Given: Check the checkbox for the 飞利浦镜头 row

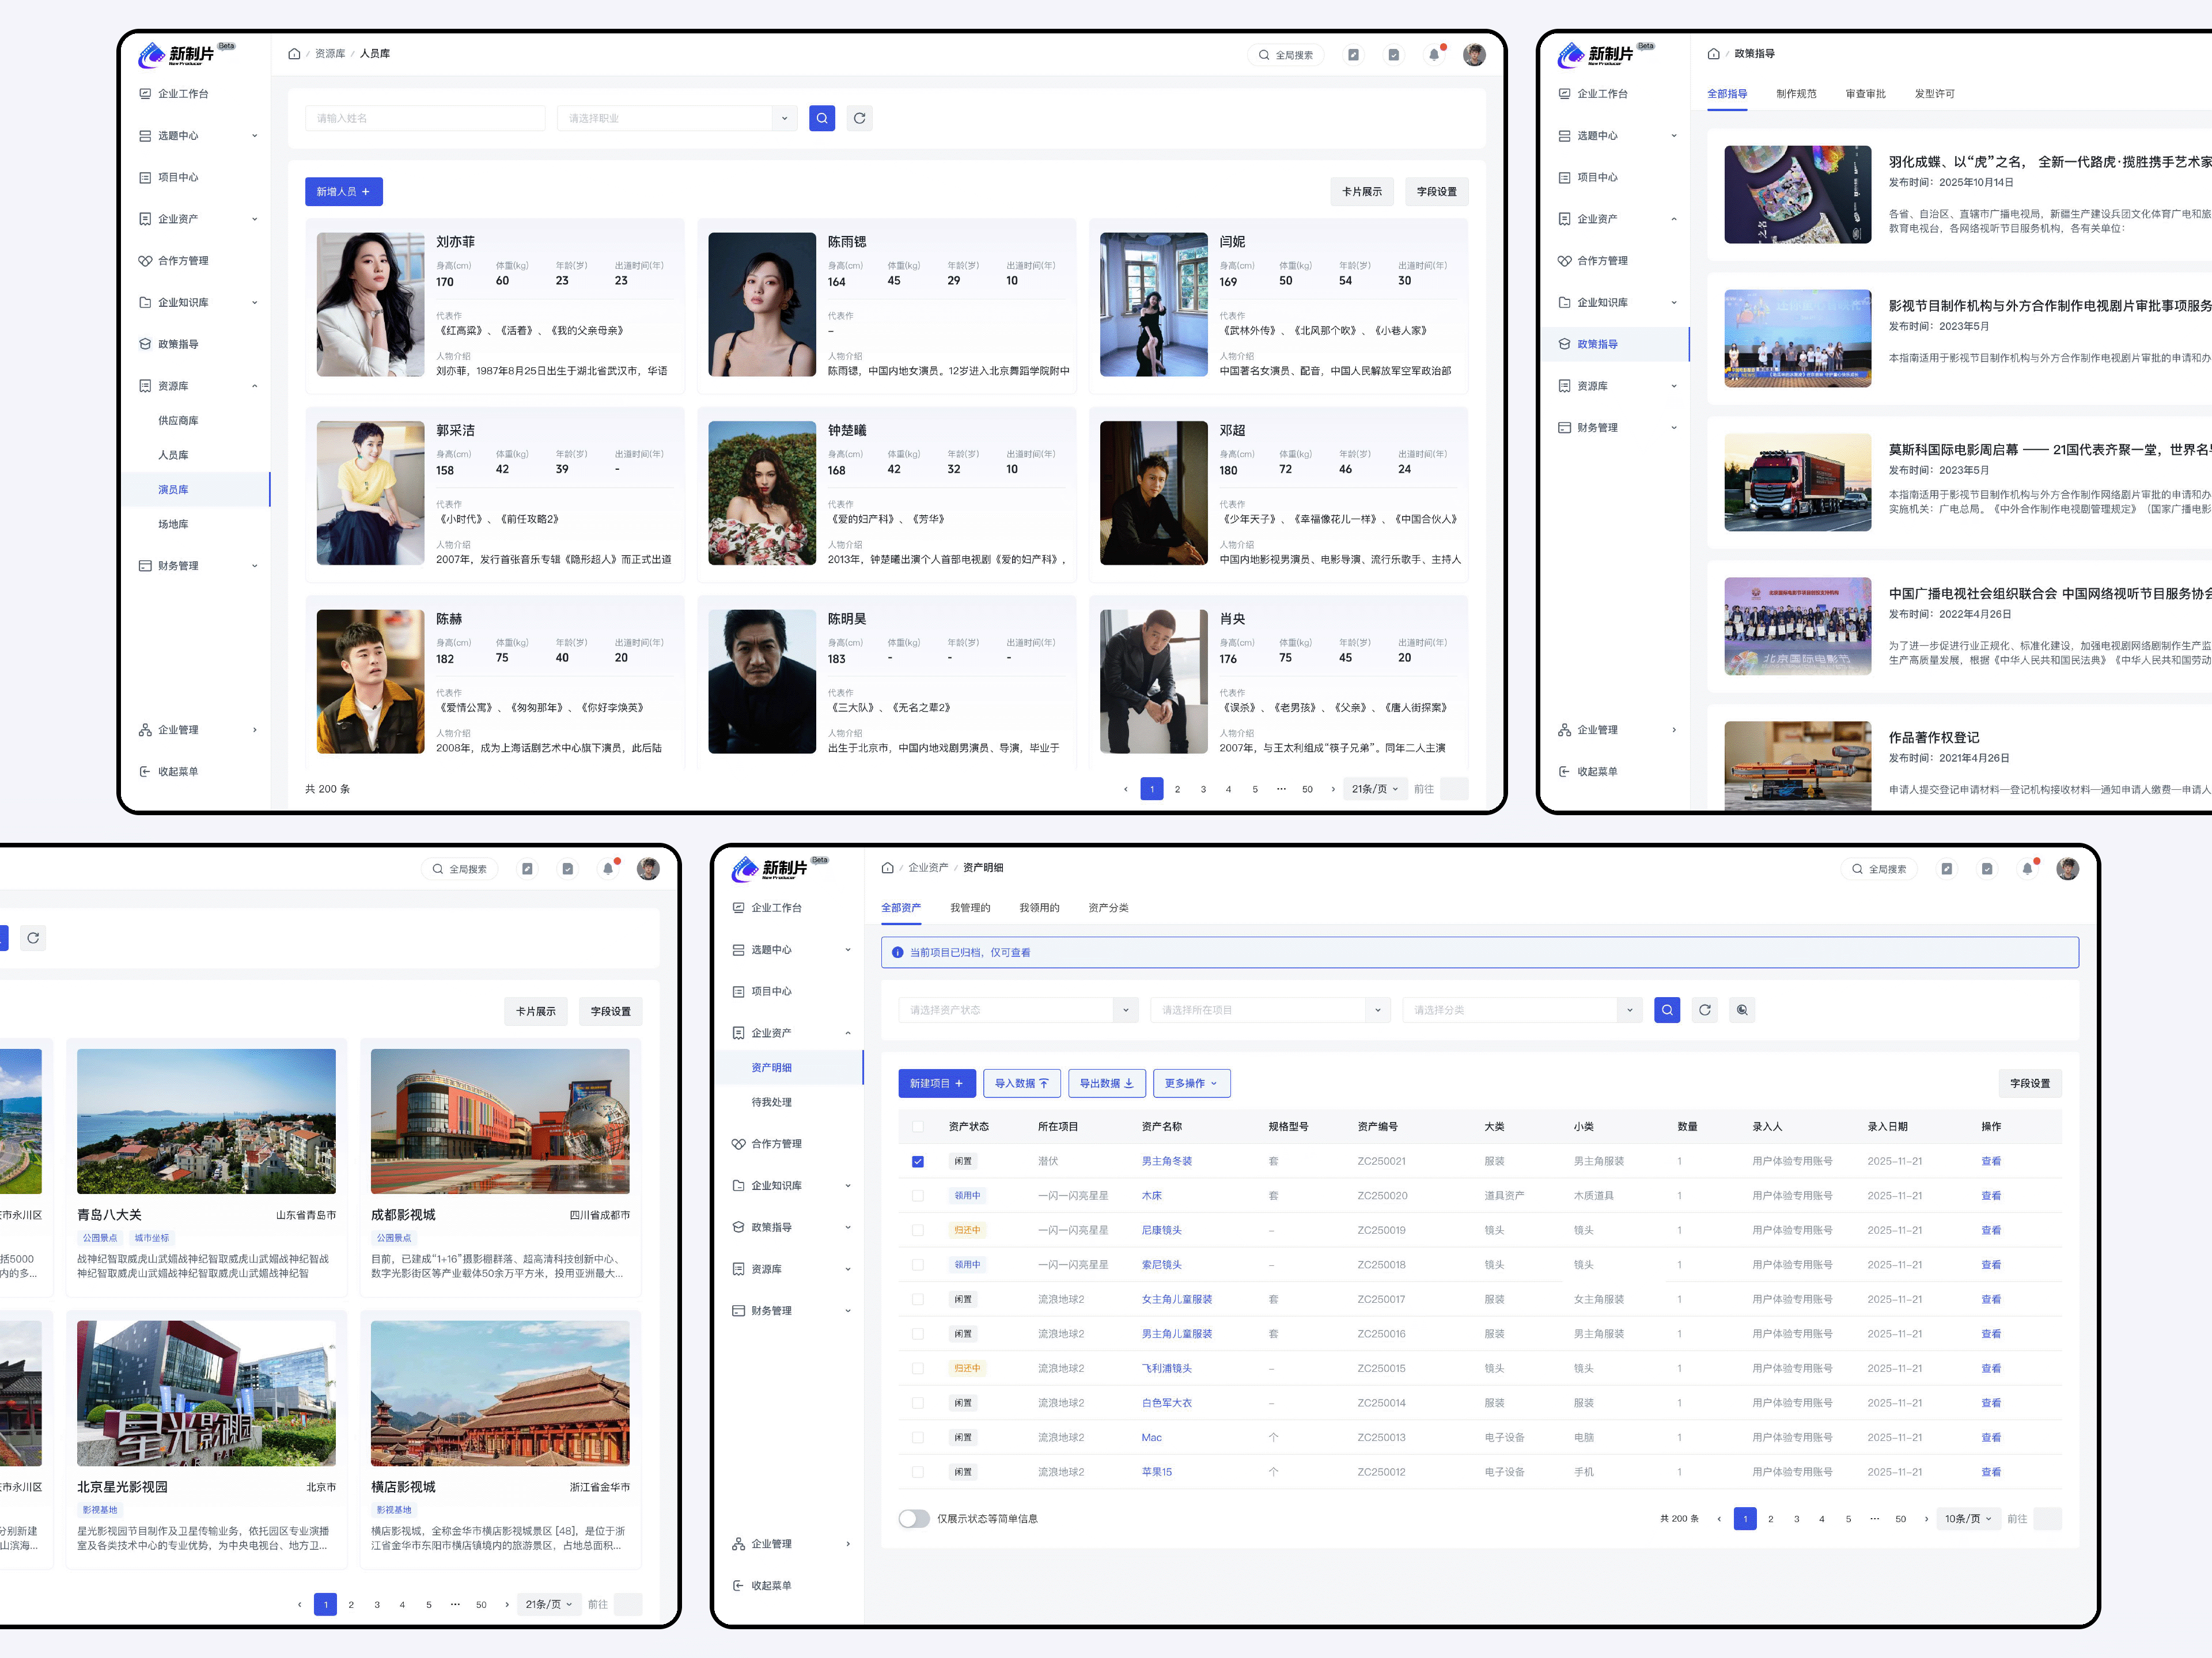Looking at the screenshot, I should pos(917,1368).
